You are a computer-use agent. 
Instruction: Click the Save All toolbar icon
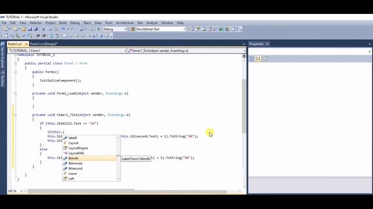[36, 29]
